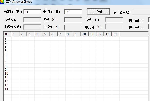Select grid column header 9
150x101 pixels.
(77, 34)
